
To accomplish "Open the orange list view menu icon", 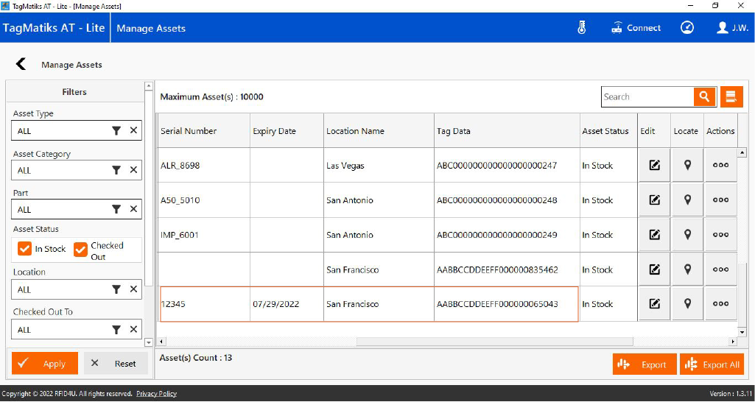I will [731, 96].
